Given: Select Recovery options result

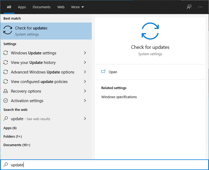Looking at the screenshot, I should (x=46, y=91).
